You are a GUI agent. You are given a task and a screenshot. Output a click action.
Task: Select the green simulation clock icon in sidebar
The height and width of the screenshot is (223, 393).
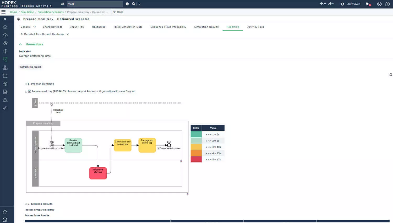tap(5, 59)
